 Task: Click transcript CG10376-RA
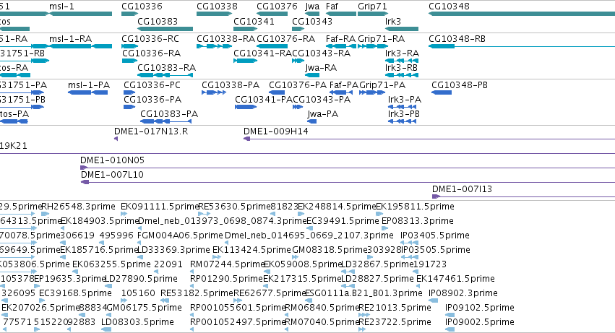point(272,46)
